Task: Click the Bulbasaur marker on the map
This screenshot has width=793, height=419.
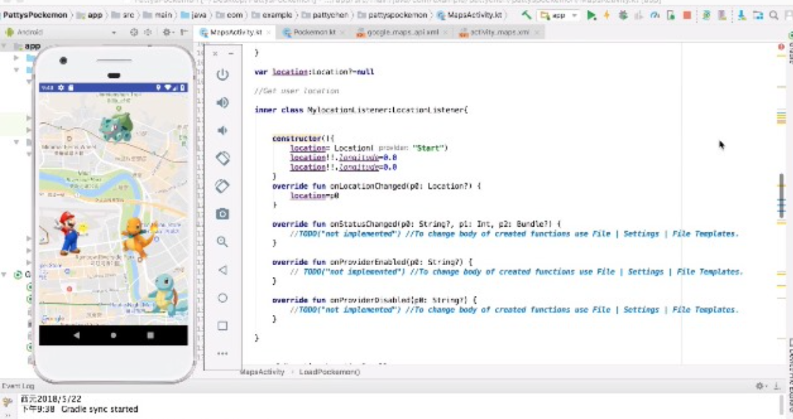Action: pos(117,128)
